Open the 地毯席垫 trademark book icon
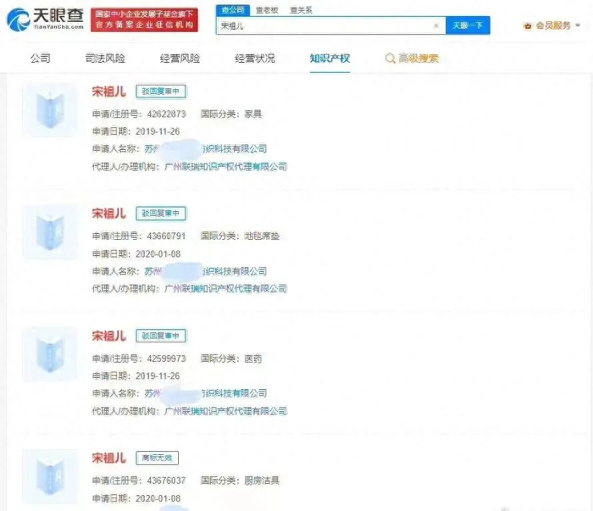Viewport: 593px width, 511px height. click(x=50, y=232)
